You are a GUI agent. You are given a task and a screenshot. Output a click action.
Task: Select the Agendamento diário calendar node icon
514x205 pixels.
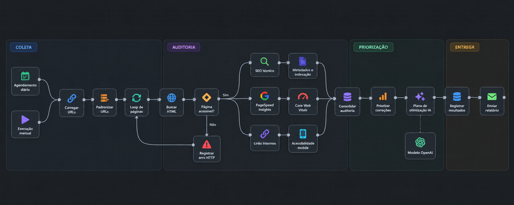click(x=25, y=76)
